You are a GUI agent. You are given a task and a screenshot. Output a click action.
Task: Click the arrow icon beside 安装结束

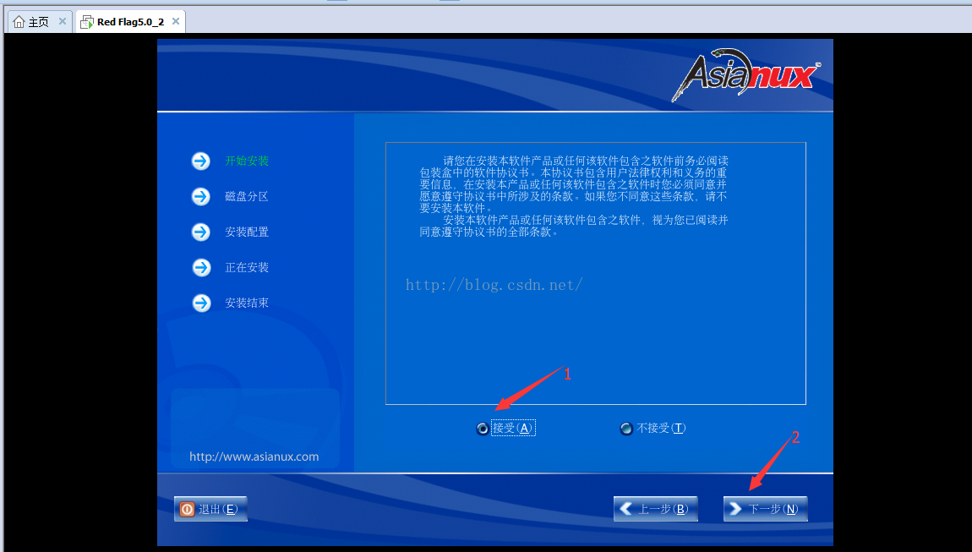(x=201, y=303)
